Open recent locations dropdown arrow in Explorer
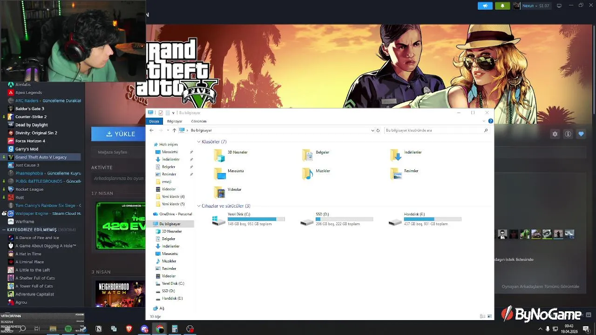 [x=168, y=130]
